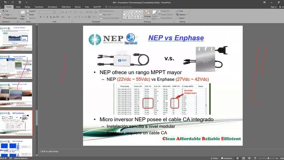Open the Shape Effects dropdown
284x160 pixels.
[166, 18]
